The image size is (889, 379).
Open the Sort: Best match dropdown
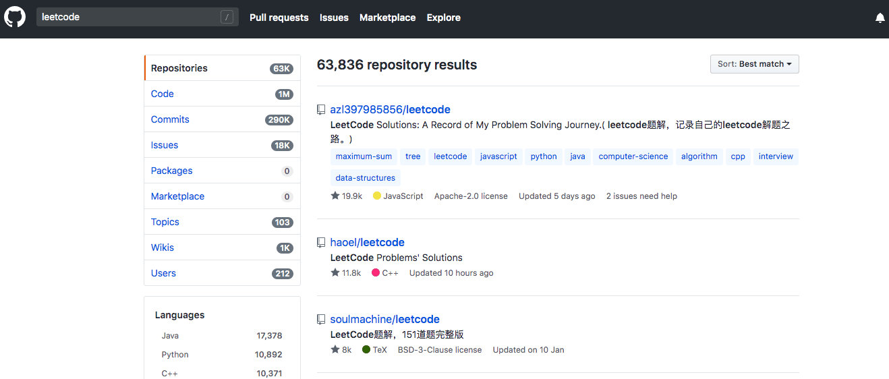click(x=755, y=64)
